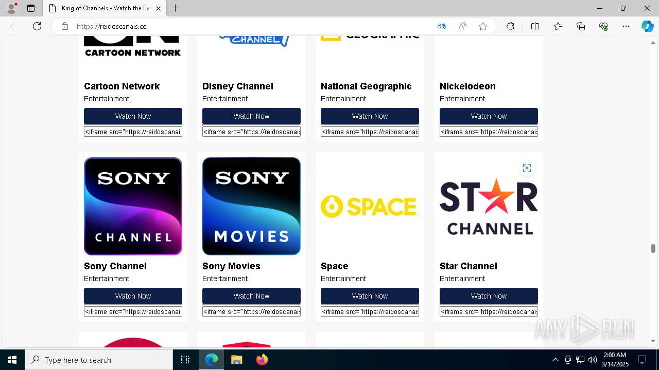659x370 pixels.
Task: Click the scrollbar down arrow
Action: pyautogui.click(x=653, y=341)
